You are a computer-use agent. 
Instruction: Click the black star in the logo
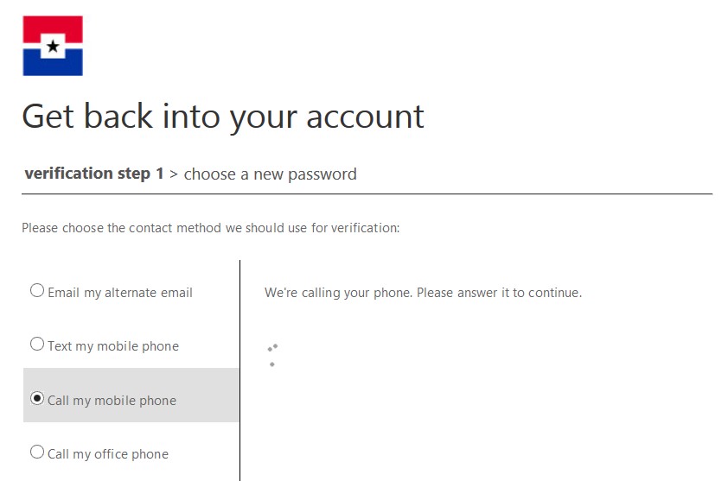coord(53,46)
